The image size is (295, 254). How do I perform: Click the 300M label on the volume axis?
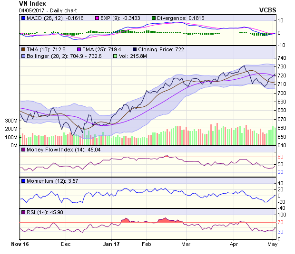(x=10, y=121)
